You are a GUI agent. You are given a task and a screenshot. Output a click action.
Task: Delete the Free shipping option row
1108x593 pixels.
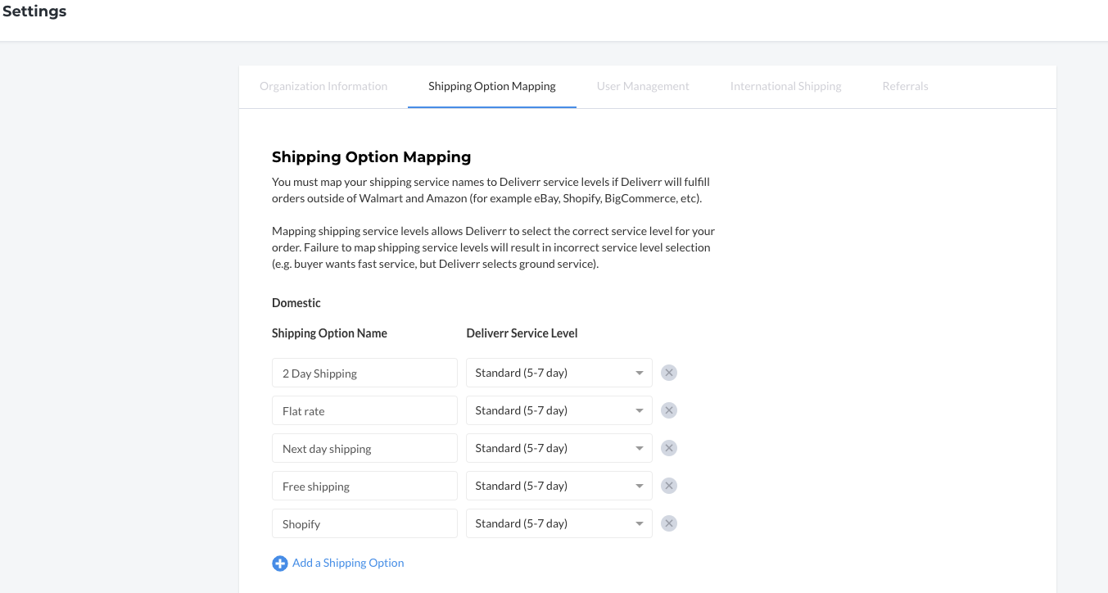click(669, 486)
